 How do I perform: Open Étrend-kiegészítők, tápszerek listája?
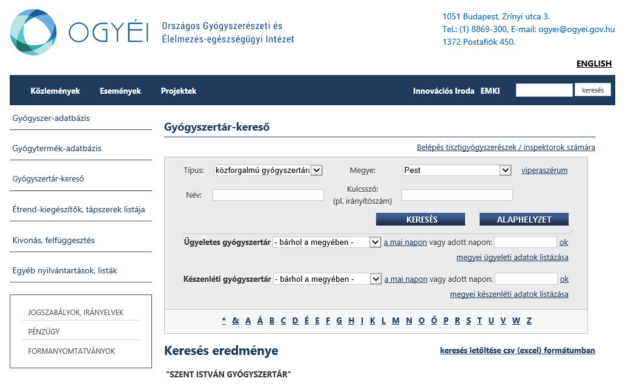(x=79, y=209)
